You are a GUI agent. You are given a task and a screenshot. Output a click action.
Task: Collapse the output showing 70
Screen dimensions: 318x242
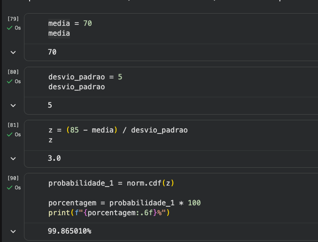click(13, 52)
